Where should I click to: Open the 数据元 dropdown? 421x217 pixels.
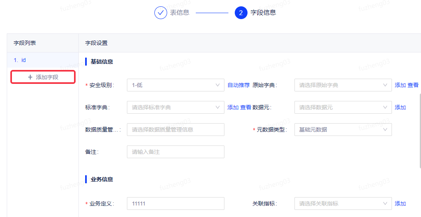[343, 107]
